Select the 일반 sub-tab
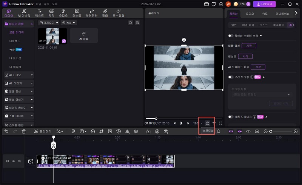This screenshot has width=302, height=185. [234, 25]
